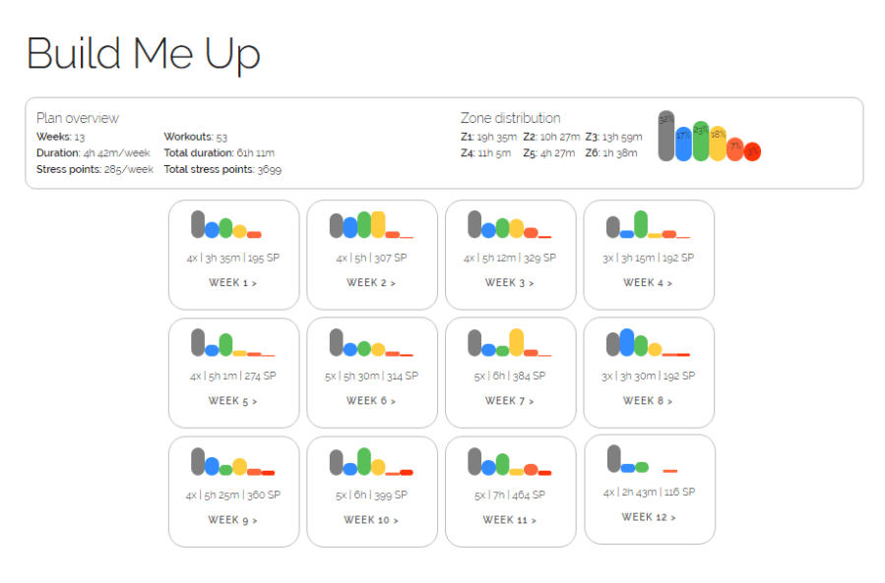This screenshot has height=583, width=885.
Task: Expand Week 8 using its chevron
Action: (x=671, y=401)
